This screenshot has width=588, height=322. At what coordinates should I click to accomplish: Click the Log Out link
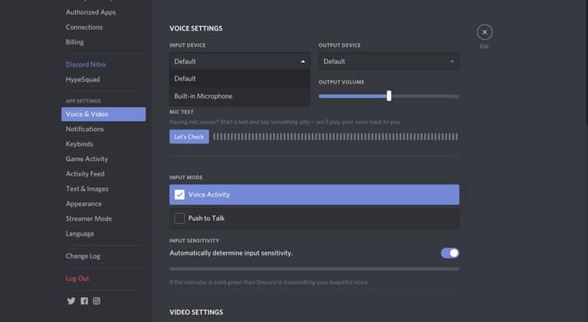(x=77, y=278)
